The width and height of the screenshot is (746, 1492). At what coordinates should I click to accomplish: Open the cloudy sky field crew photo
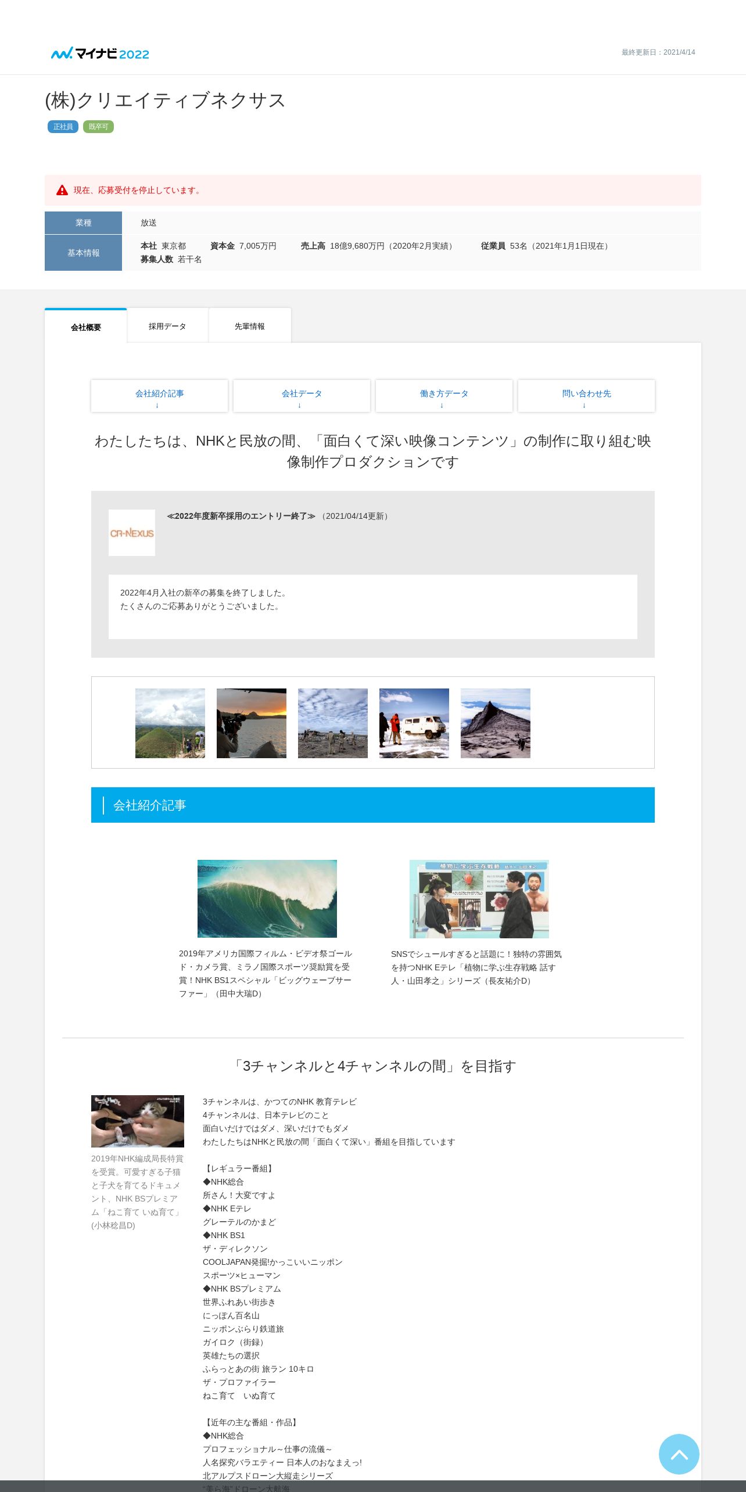point(333,723)
